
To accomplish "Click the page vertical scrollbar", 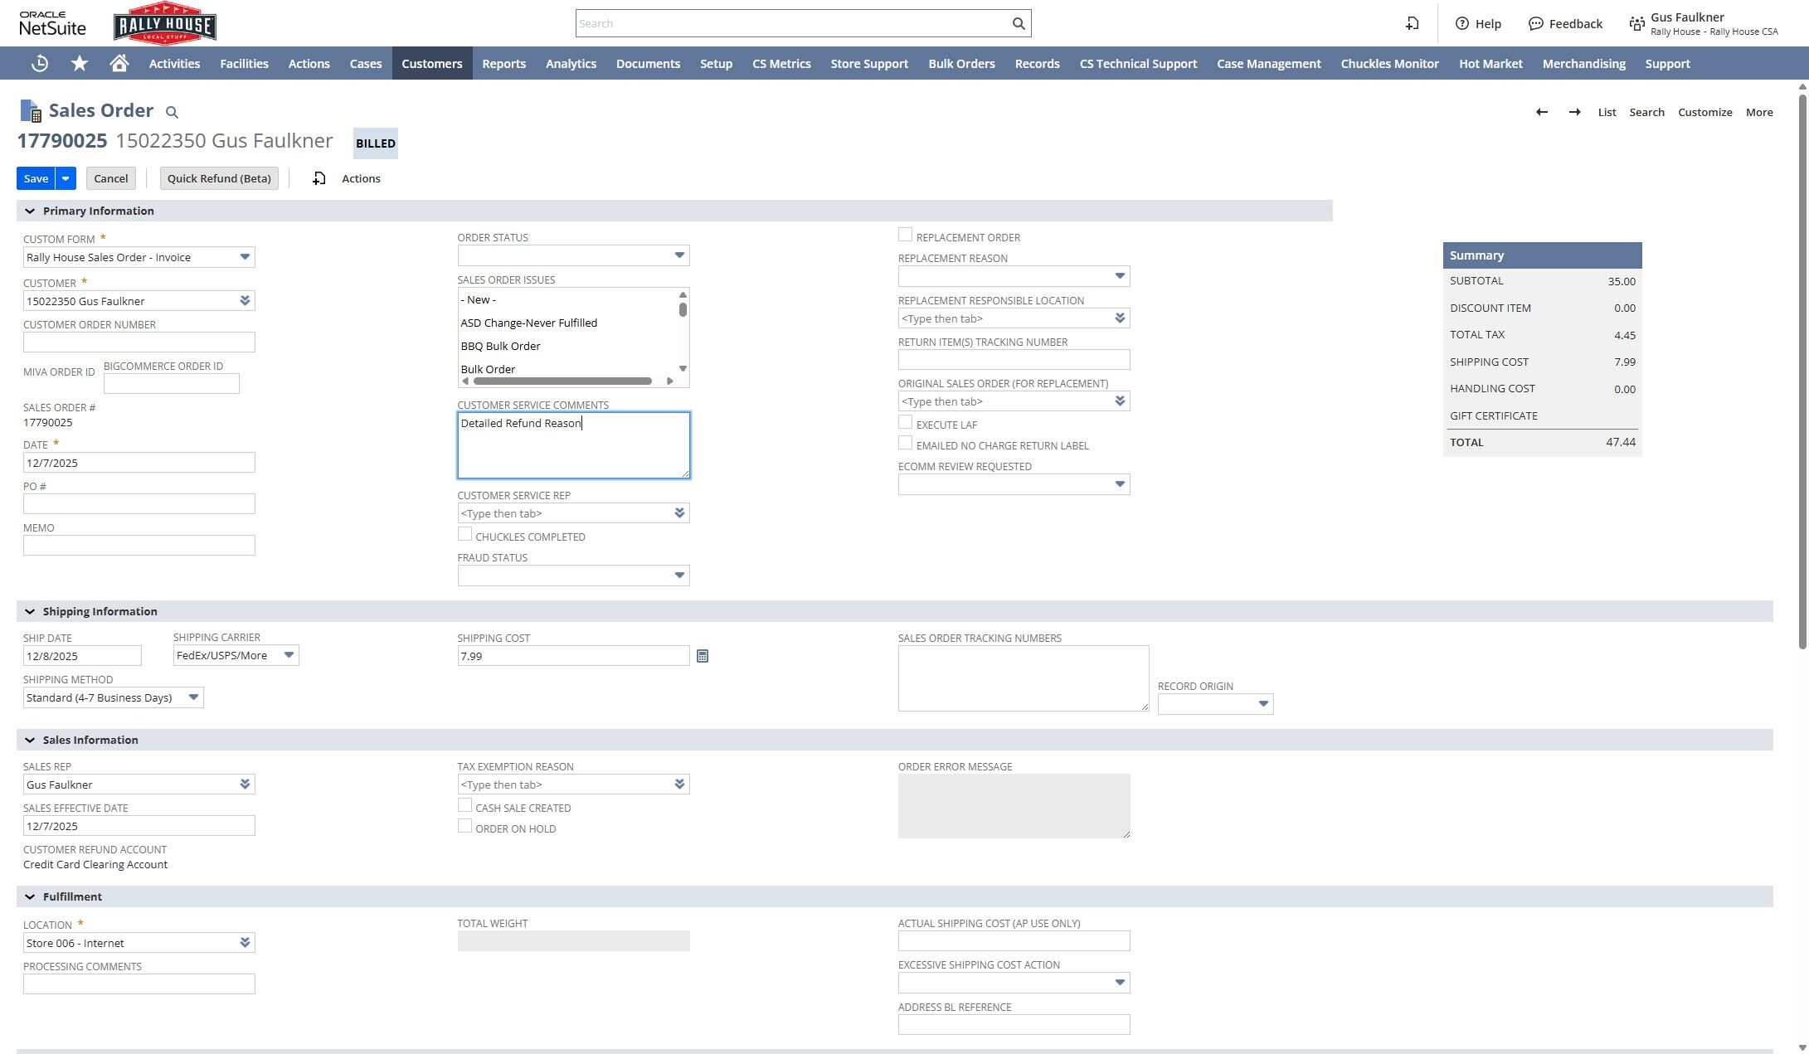I will (1802, 373).
